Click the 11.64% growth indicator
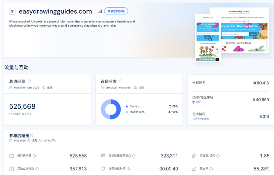274x175 pixels. [15, 114]
